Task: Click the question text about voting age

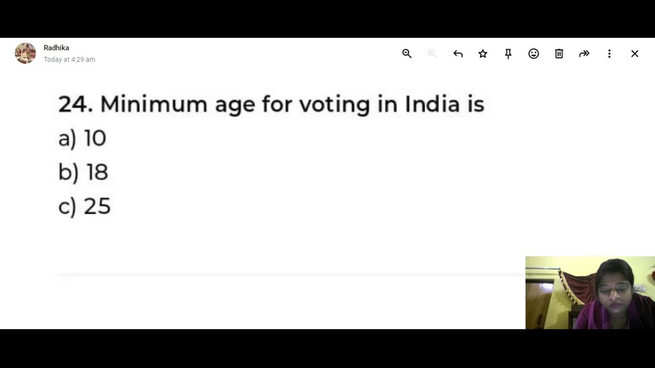Action: point(292,105)
